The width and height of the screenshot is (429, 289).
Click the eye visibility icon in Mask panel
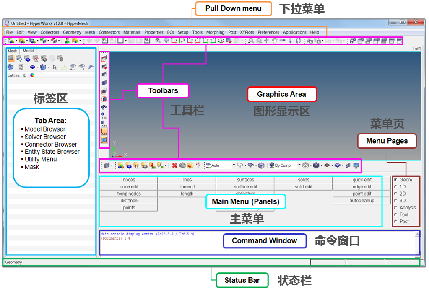(72, 66)
